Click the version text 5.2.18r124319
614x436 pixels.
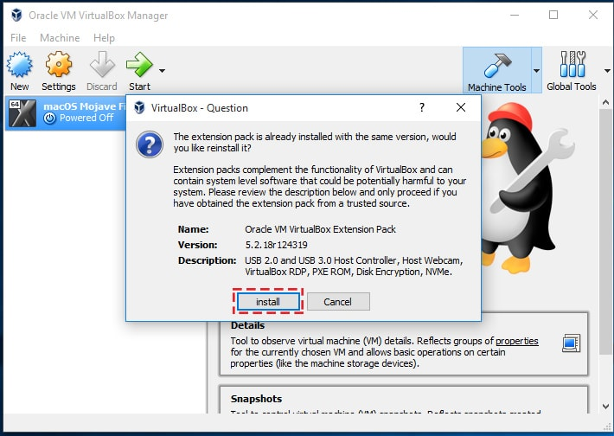276,245
